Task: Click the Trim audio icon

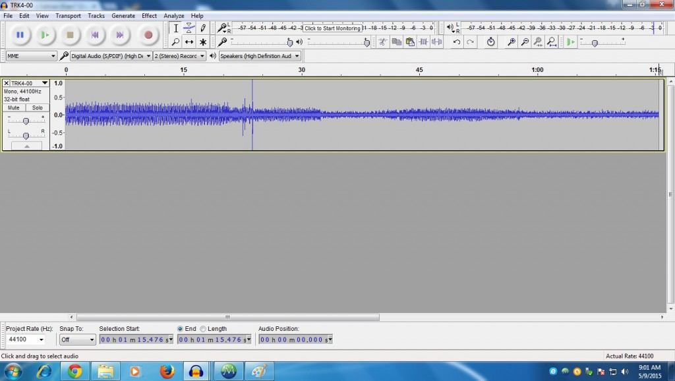Action: click(423, 42)
